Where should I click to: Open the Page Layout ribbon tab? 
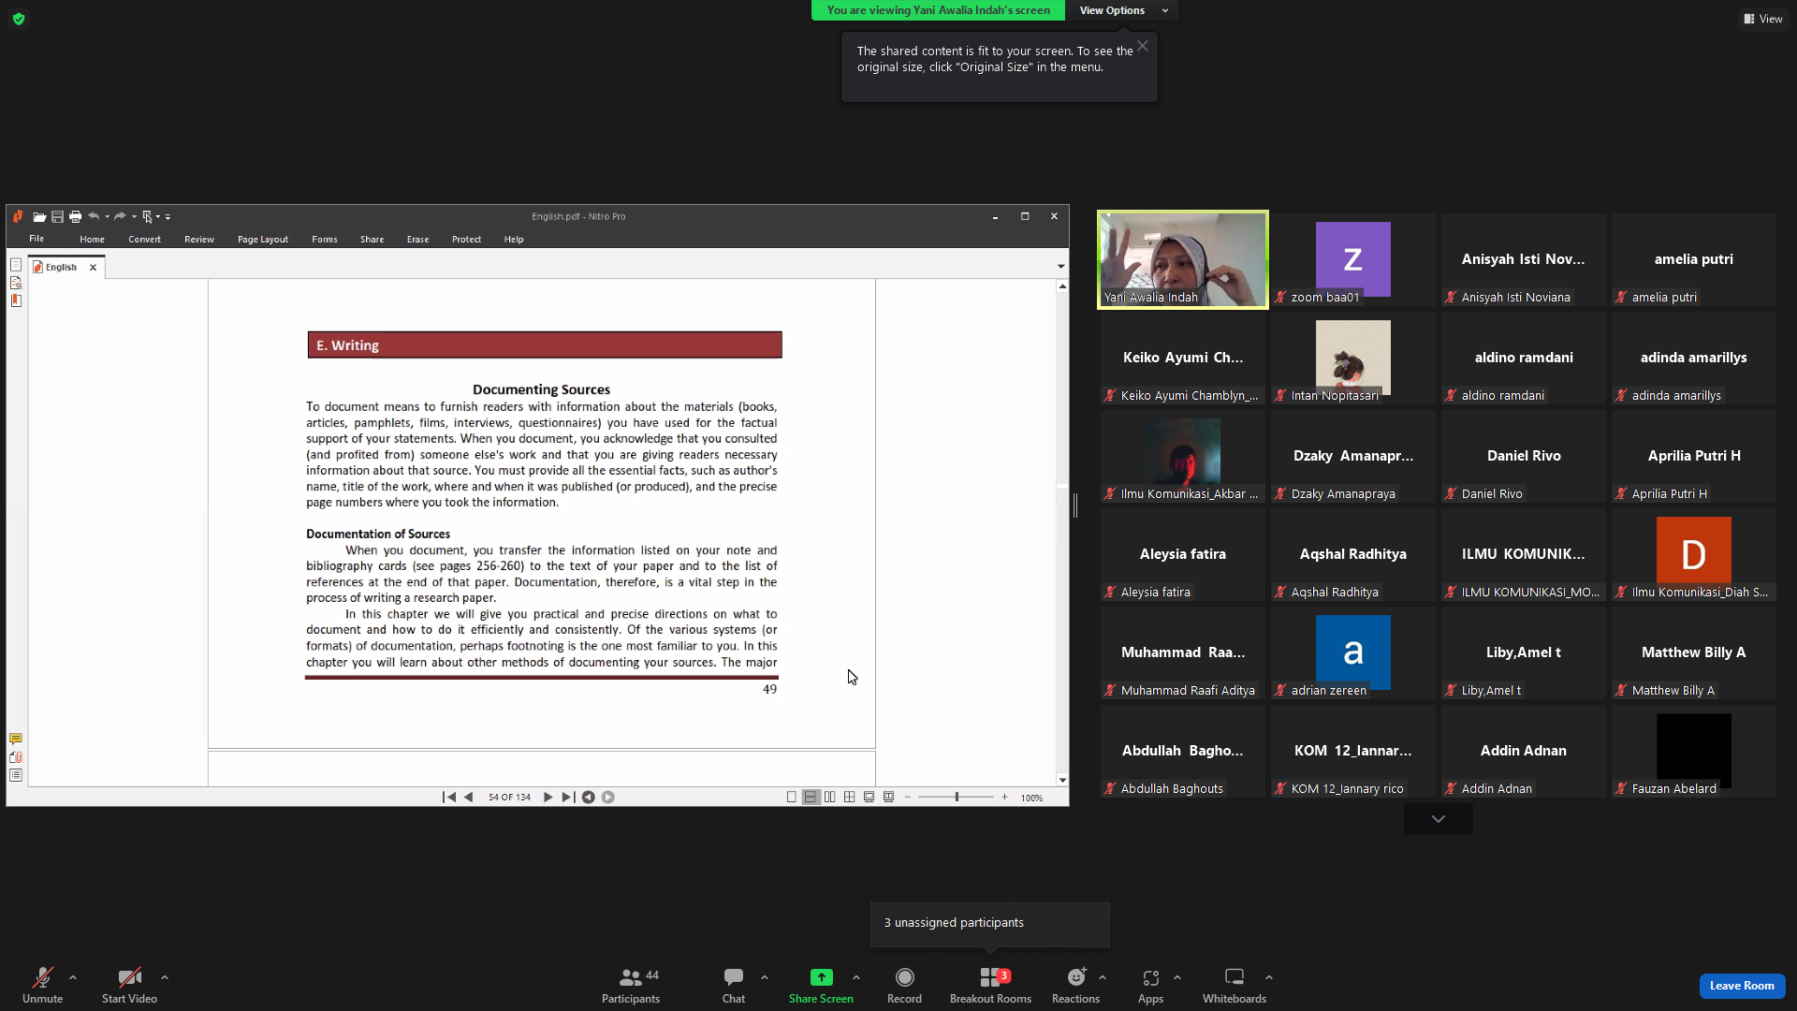[x=263, y=240]
